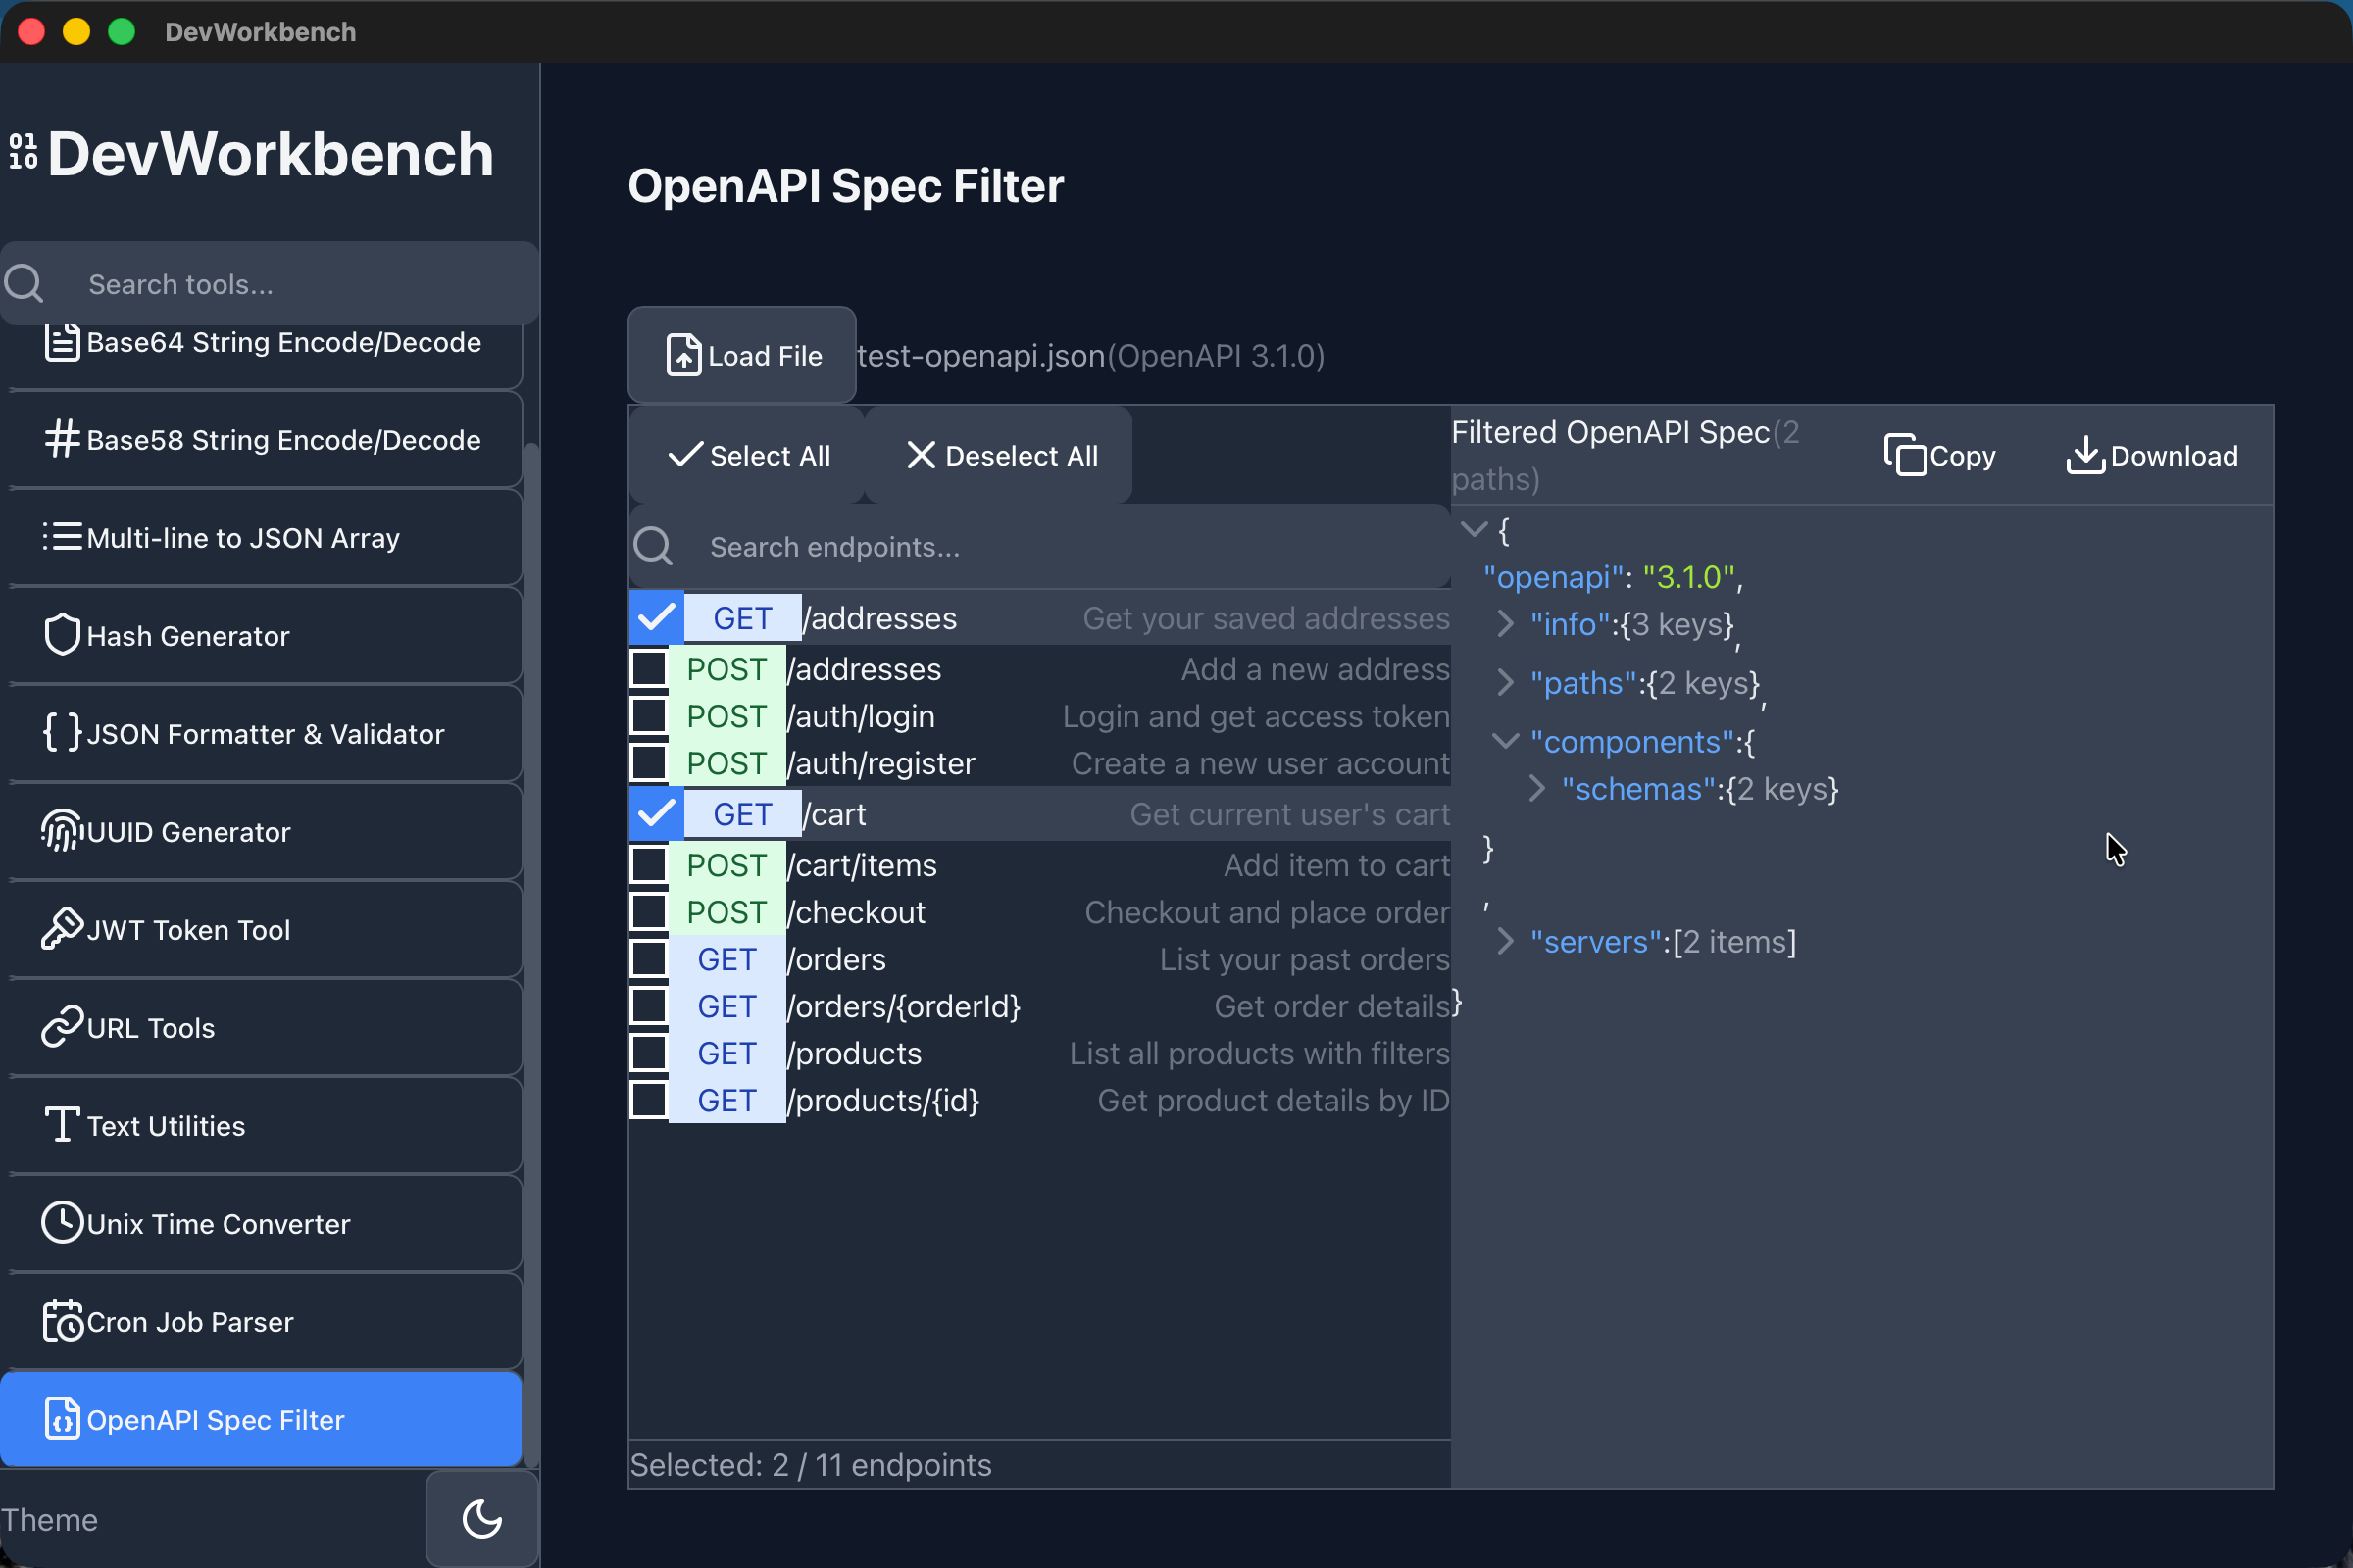The width and height of the screenshot is (2353, 1568).
Task: Open the Text Utilities tool
Action: click(x=165, y=1124)
